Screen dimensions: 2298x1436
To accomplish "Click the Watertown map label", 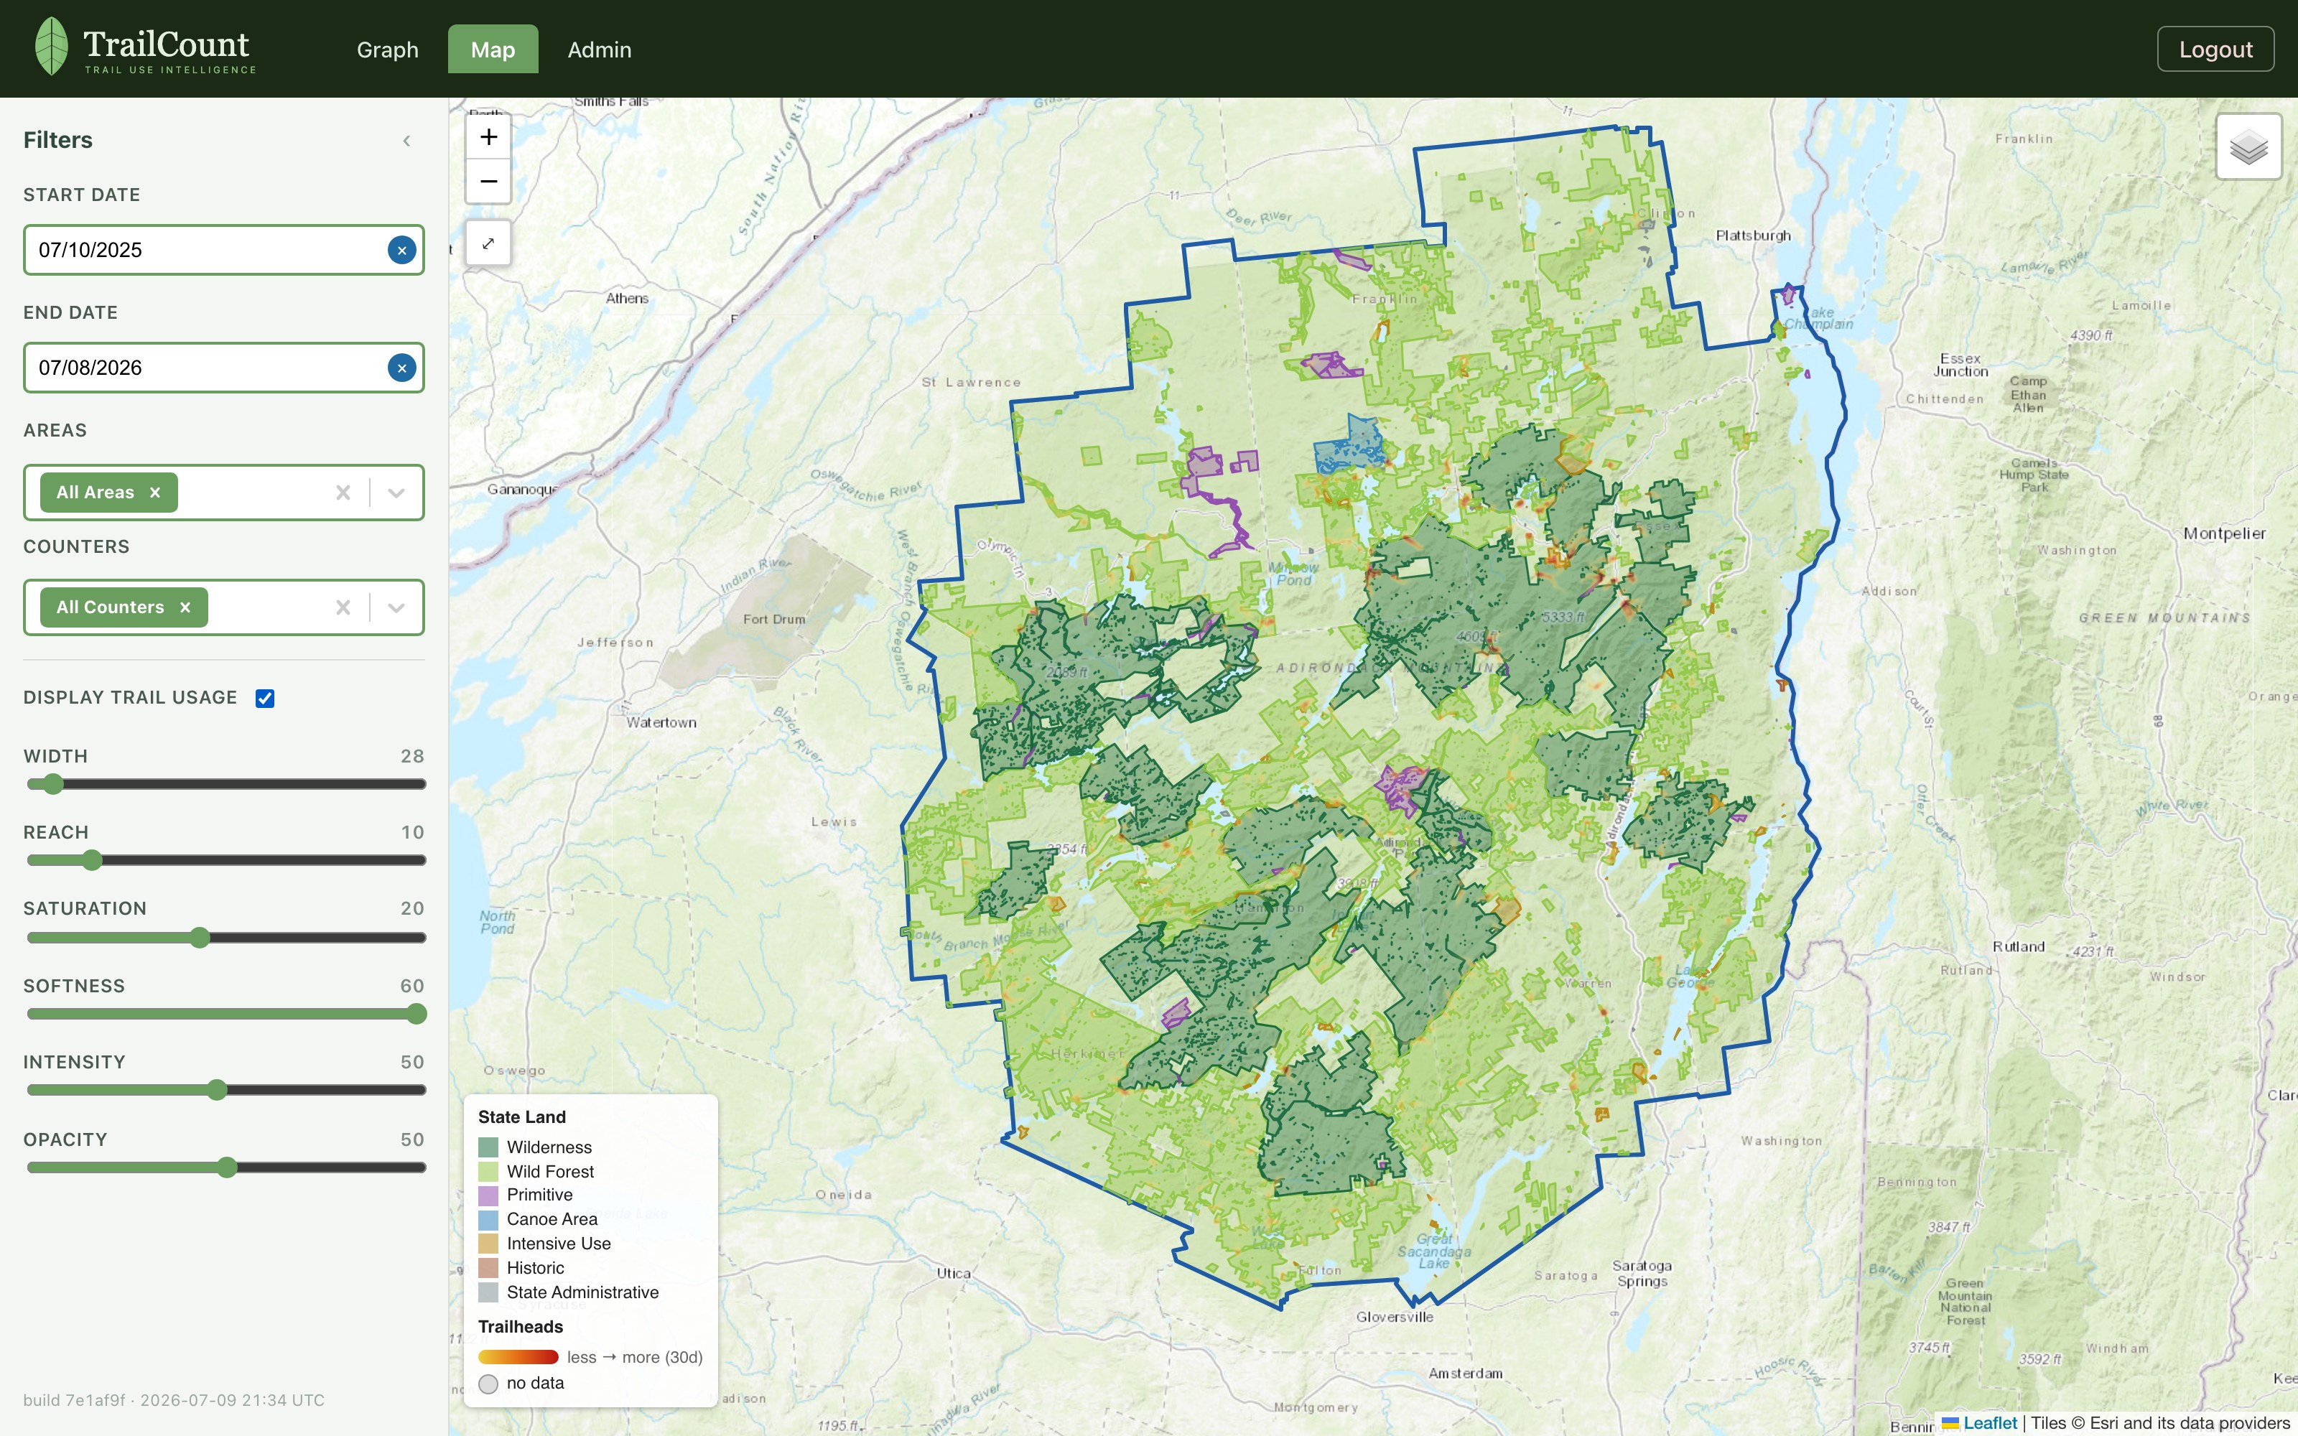I will coord(662,723).
